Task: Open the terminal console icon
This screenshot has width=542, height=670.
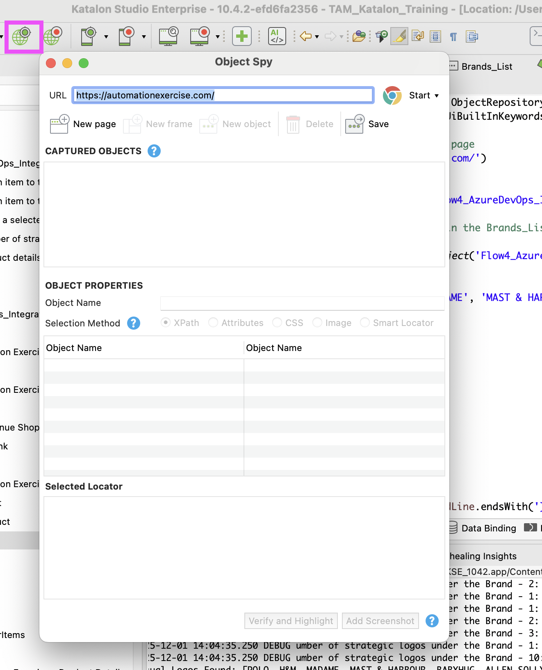Action: click(536, 36)
